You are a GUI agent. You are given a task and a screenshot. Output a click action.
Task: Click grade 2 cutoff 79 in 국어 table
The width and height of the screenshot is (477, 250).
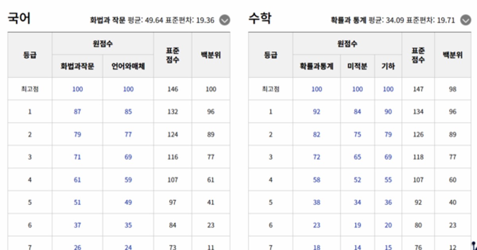[x=78, y=134]
